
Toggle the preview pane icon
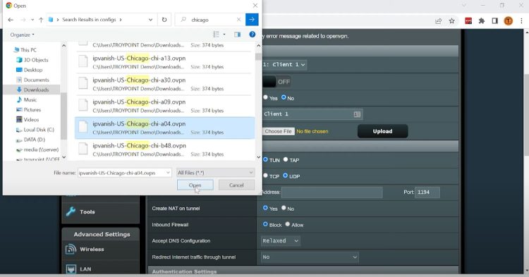(x=238, y=35)
